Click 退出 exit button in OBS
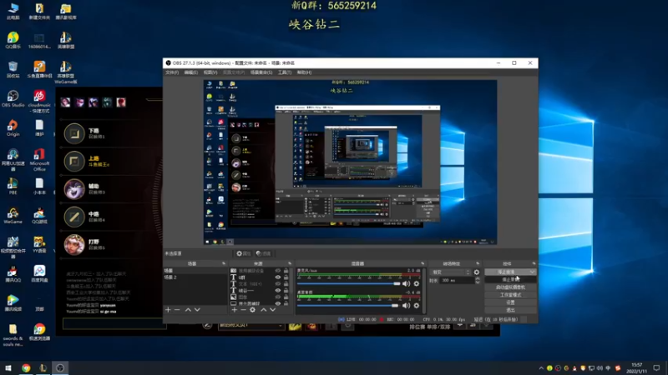The height and width of the screenshot is (375, 668). (x=510, y=310)
